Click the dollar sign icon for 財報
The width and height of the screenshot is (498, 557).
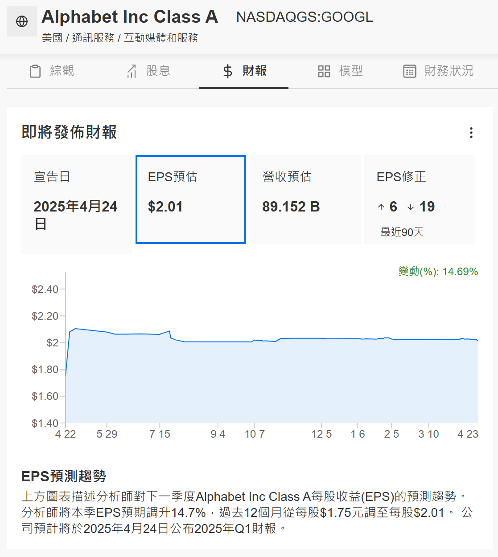tap(228, 71)
